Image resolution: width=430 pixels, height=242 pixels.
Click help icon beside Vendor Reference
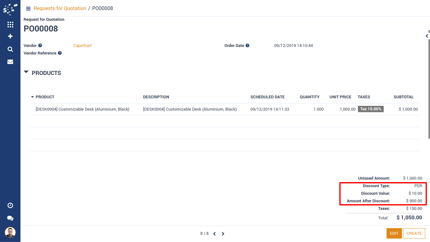[59, 53]
